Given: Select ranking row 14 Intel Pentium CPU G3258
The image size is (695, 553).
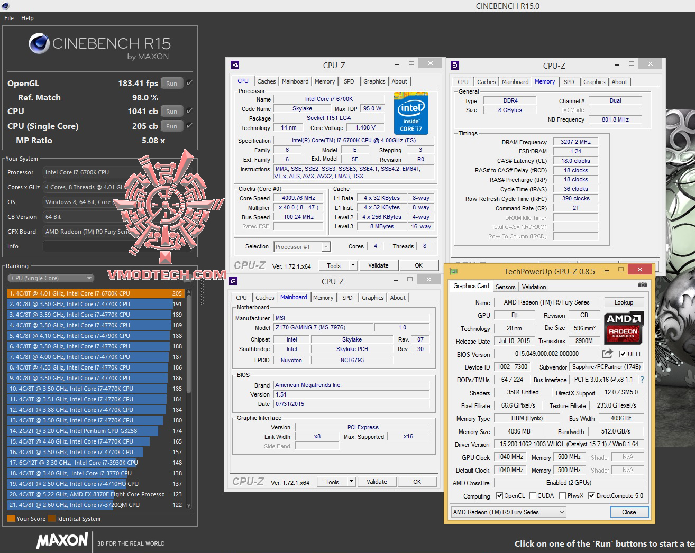Looking at the screenshot, I should (x=96, y=431).
